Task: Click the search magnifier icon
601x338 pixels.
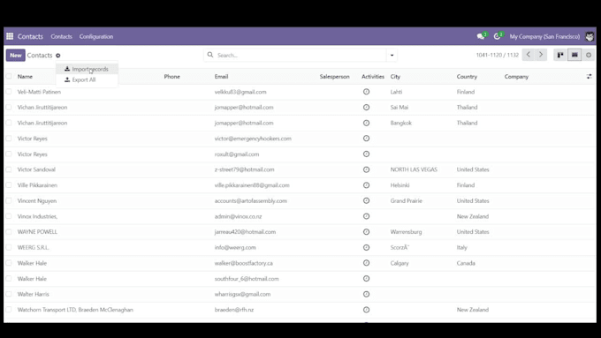Action: pos(210,55)
